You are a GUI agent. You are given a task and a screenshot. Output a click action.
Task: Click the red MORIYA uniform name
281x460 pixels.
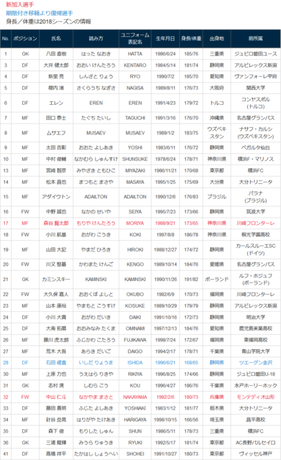tap(135, 224)
